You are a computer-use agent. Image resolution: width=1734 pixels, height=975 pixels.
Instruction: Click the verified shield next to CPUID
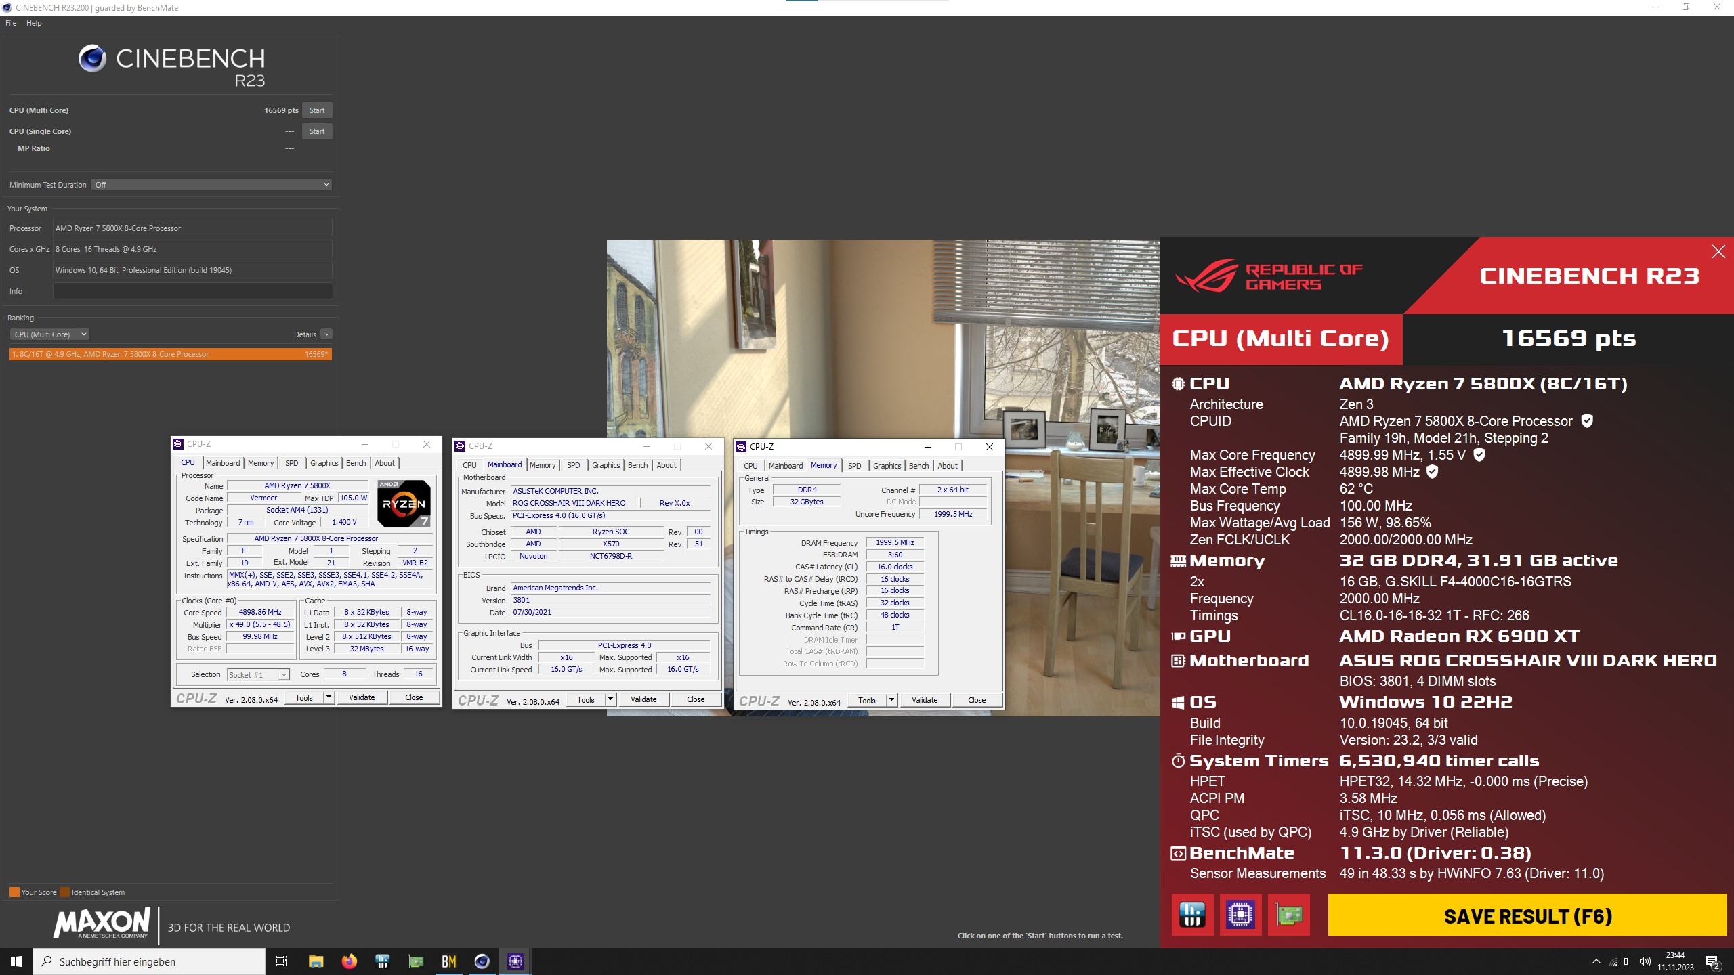tap(1586, 420)
